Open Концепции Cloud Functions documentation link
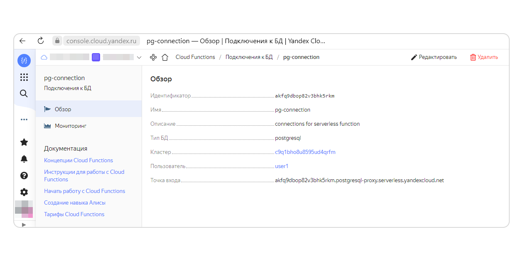Screen dimensions: 523x261 [x=79, y=160]
